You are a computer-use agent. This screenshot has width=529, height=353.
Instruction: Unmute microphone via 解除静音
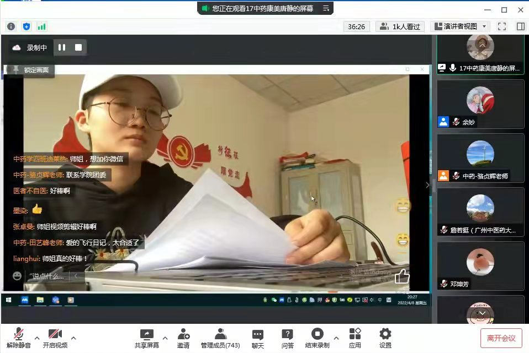click(x=19, y=338)
